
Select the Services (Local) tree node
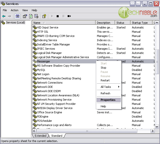[x=15, y=22]
